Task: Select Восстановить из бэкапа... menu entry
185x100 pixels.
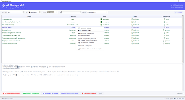Action: click(x=90, y=43)
